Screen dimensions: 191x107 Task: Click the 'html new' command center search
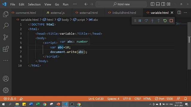[121, 4]
